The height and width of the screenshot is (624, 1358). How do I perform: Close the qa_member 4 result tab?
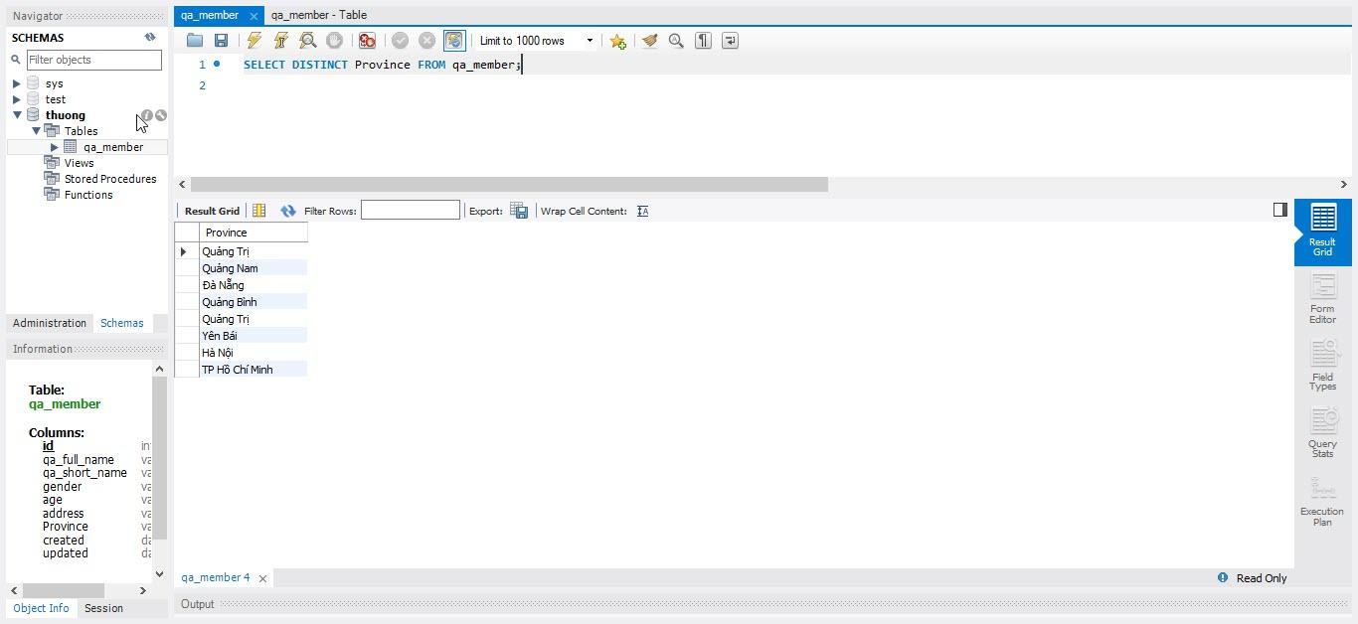click(262, 578)
